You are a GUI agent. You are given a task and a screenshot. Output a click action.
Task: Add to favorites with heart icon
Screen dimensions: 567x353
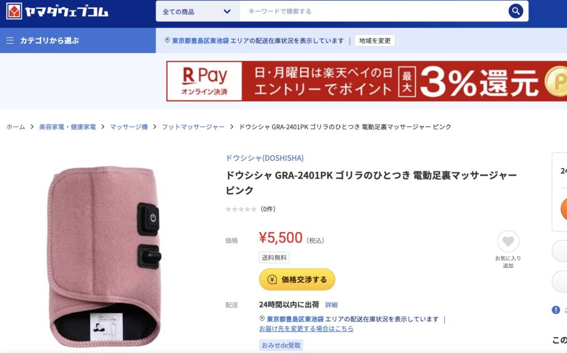[508, 241]
